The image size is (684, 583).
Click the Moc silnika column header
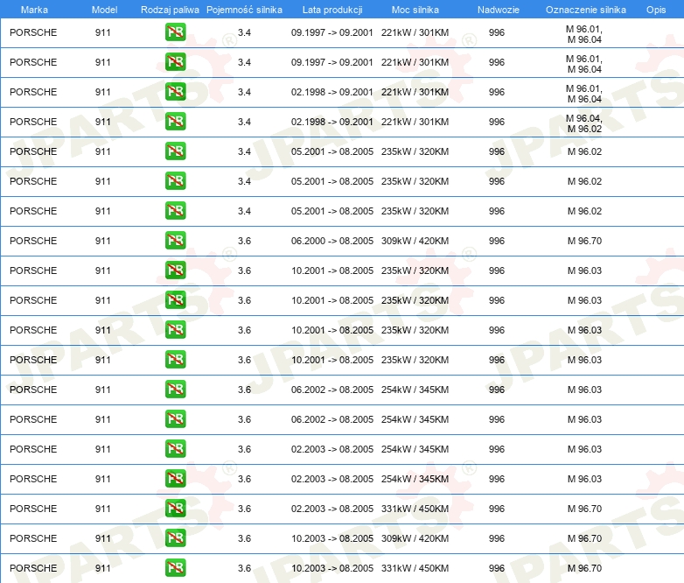(415, 9)
